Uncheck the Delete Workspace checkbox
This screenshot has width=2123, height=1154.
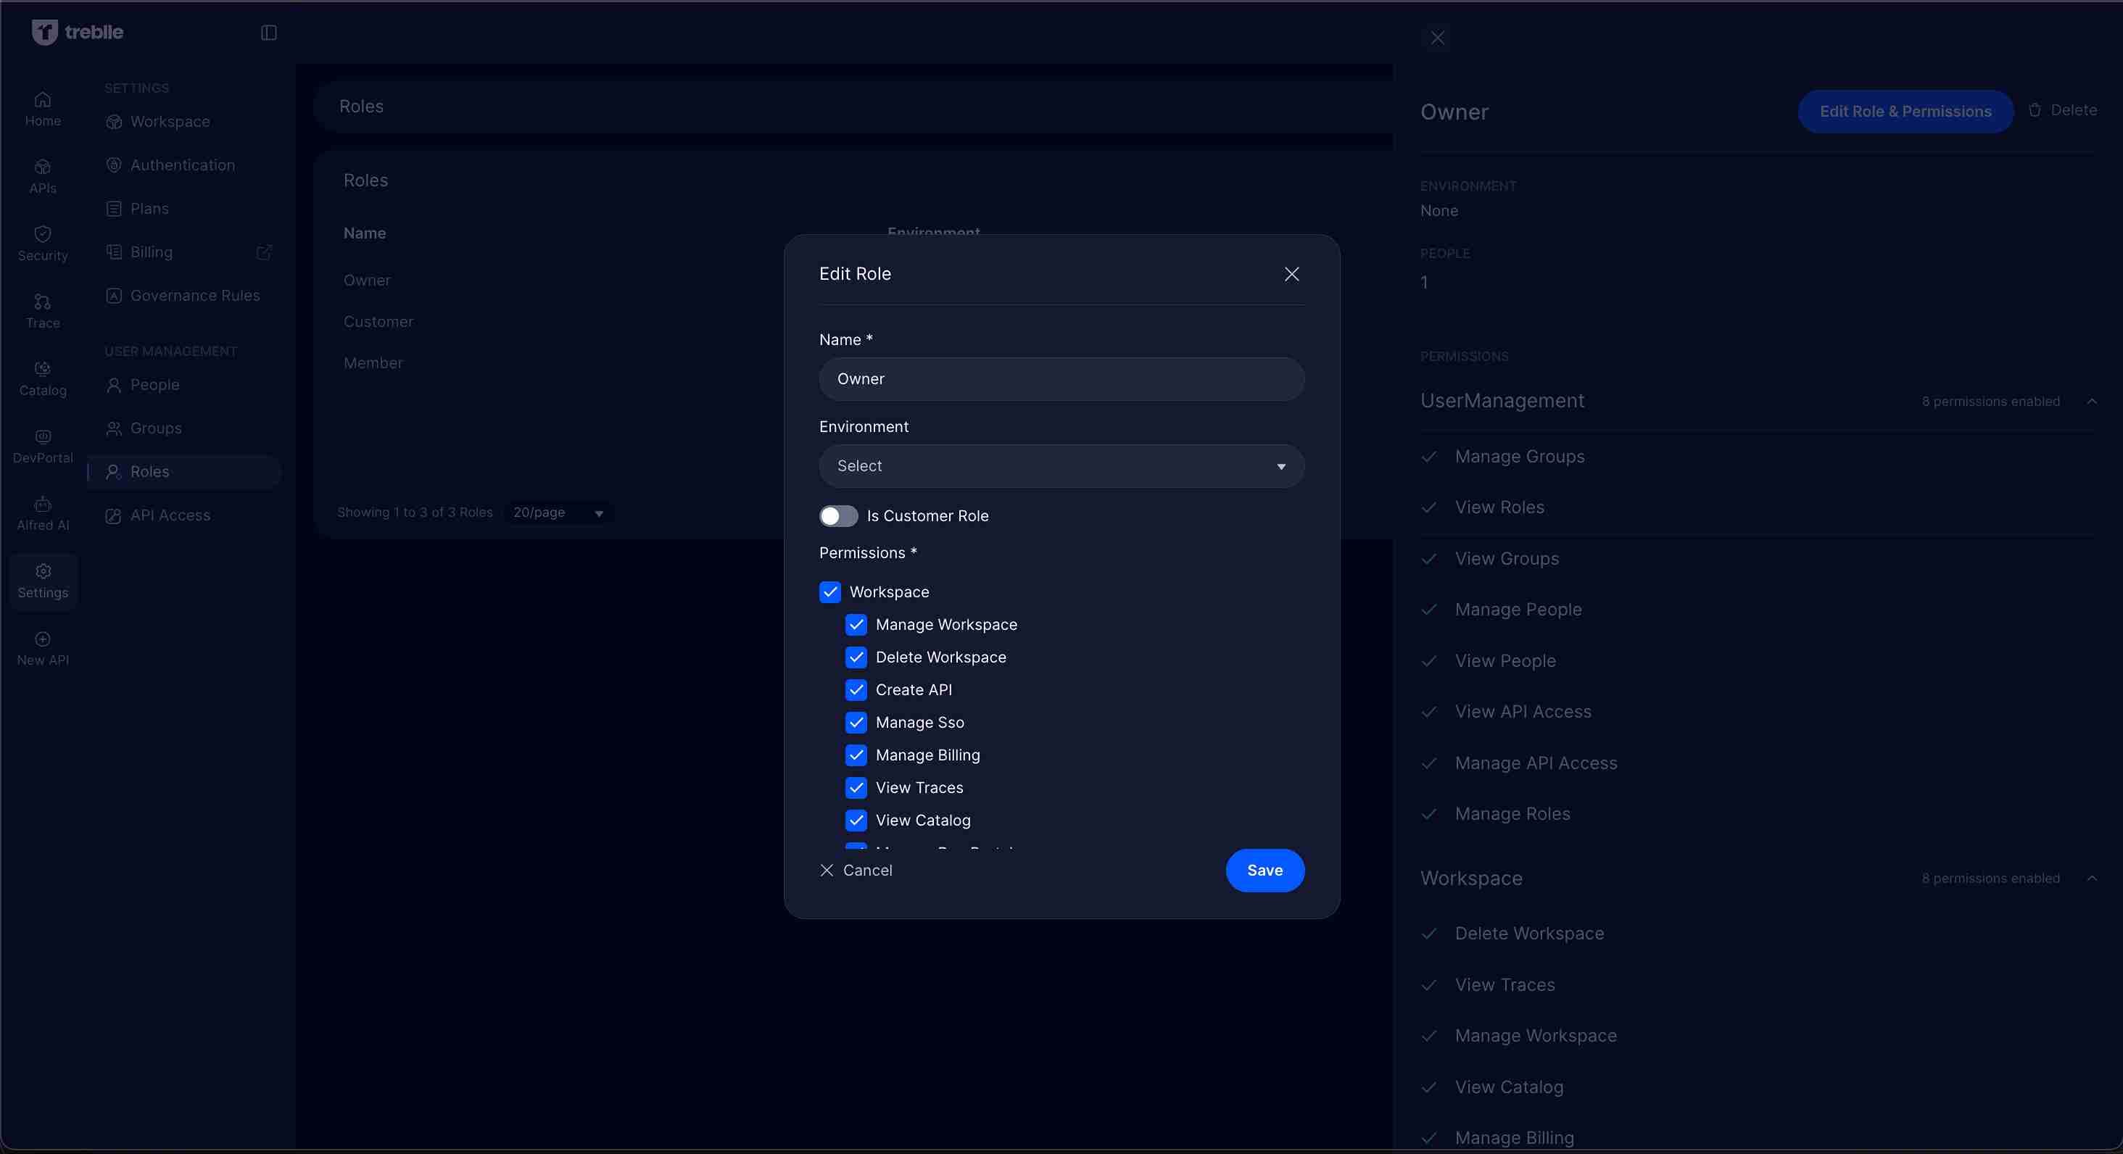point(856,657)
